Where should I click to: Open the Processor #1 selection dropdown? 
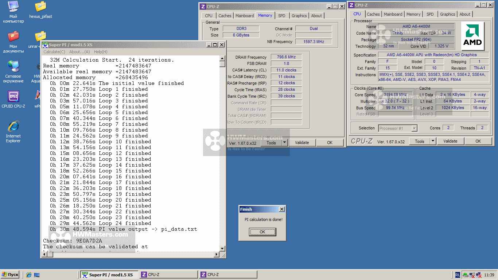398,128
